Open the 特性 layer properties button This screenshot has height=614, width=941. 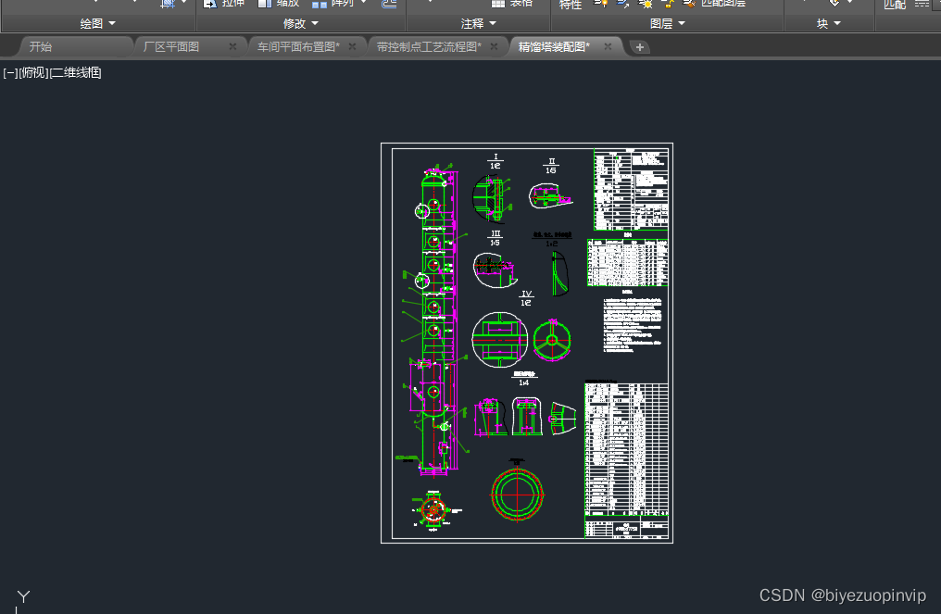click(x=571, y=5)
